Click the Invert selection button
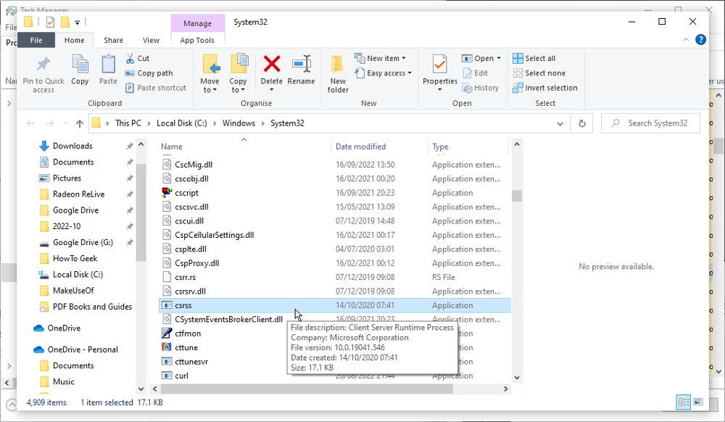The image size is (725, 422). click(545, 88)
